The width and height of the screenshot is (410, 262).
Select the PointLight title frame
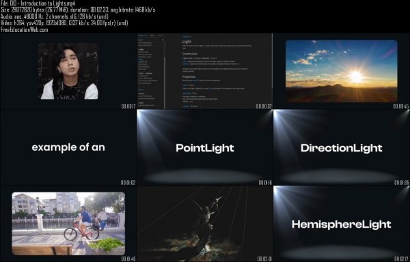coord(205,147)
